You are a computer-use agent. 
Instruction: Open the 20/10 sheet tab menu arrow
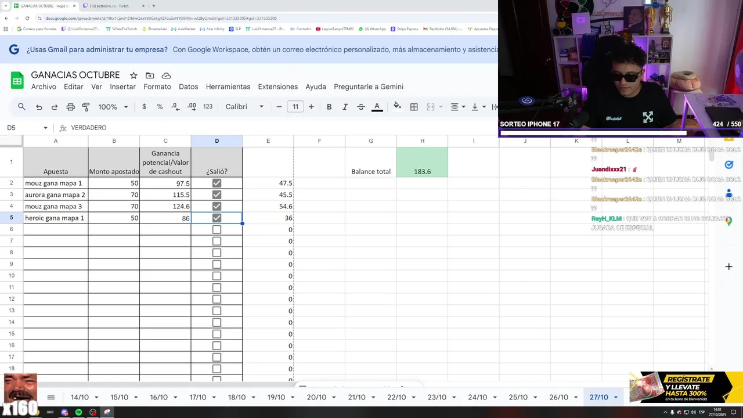333,398
